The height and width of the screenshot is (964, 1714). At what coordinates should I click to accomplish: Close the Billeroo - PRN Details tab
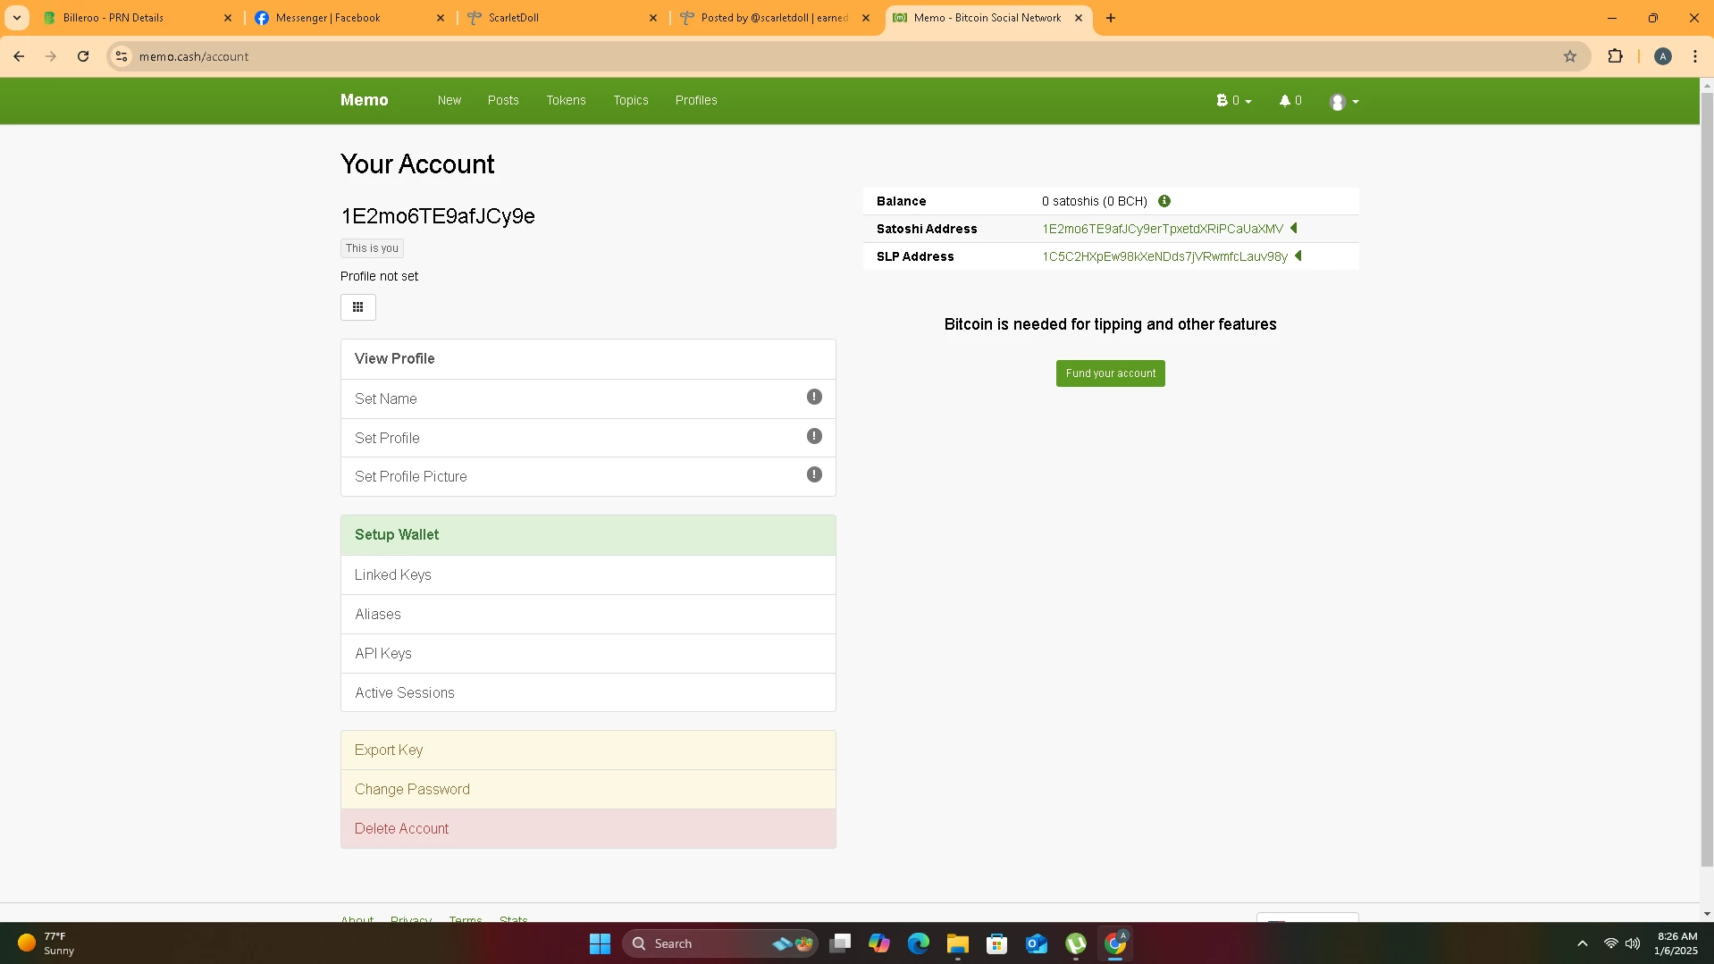(x=228, y=18)
